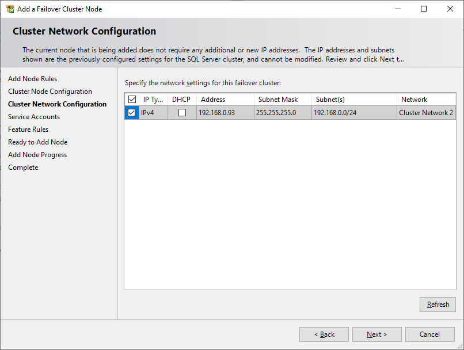Go to Ready to Add Node step
Viewport: 464px width, 350px height.
(38, 142)
